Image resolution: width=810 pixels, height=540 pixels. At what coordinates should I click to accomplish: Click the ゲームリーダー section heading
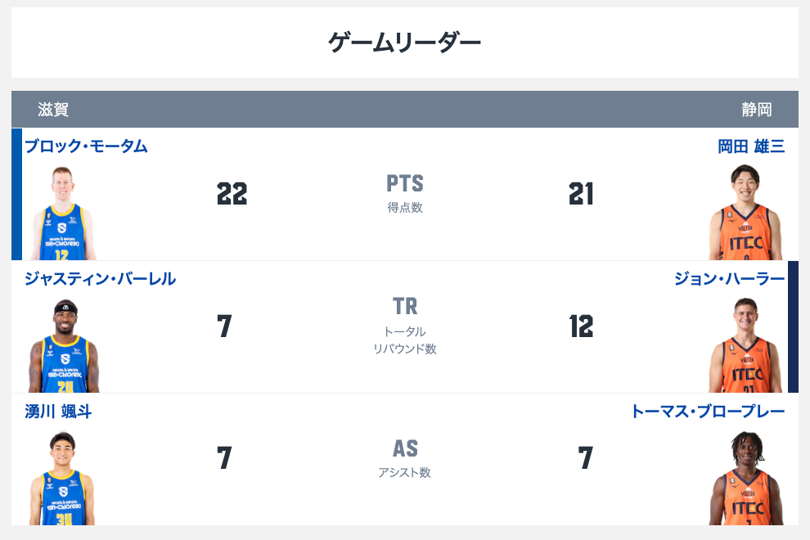click(x=404, y=42)
